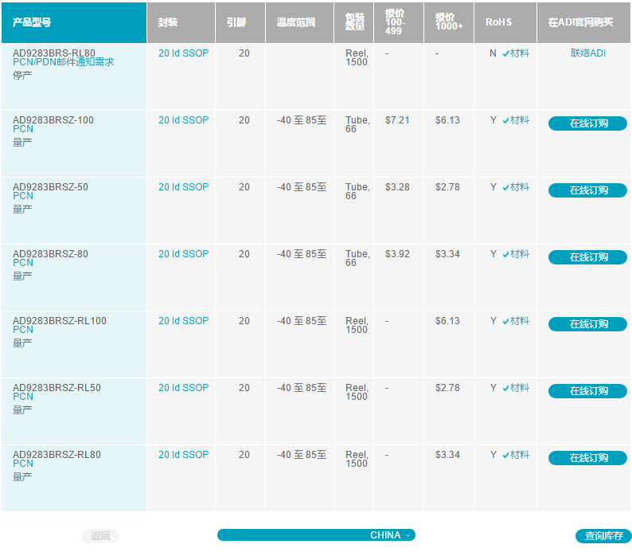Select price $3.28 in AD9283BRSZ-50 row
The image size is (632, 556).
[x=397, y=187]
